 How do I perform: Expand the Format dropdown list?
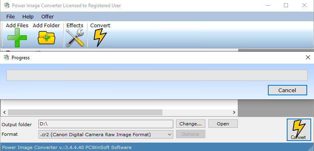click(106, 135)
